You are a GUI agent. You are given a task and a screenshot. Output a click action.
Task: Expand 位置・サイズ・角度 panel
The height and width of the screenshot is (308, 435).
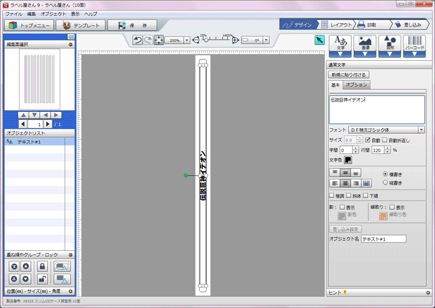(71, 291)
